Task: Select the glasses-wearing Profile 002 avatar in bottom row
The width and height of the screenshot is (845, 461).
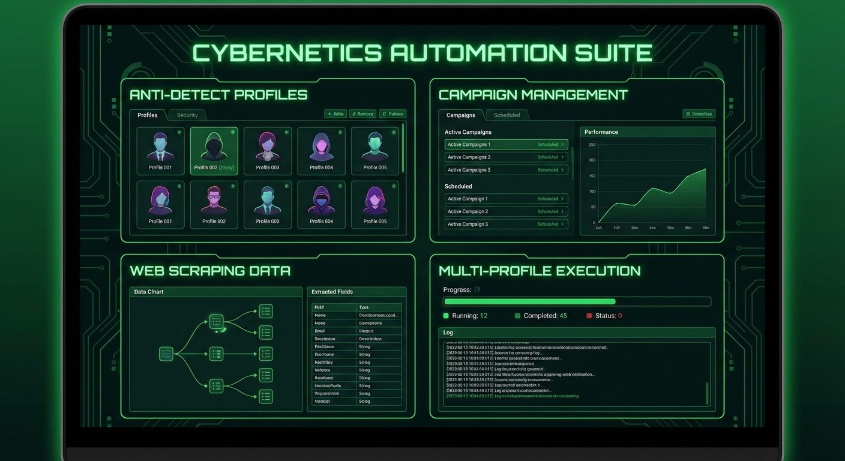Action: 214,200
